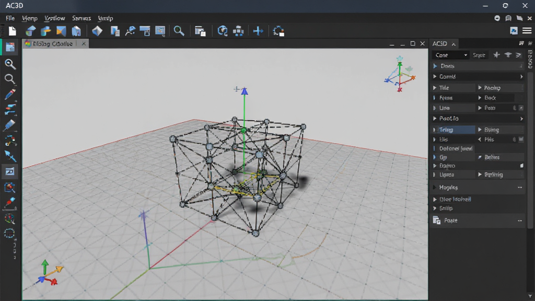Click the Brites entry
Screen dimensions: 535x301
tap(500, 157)
